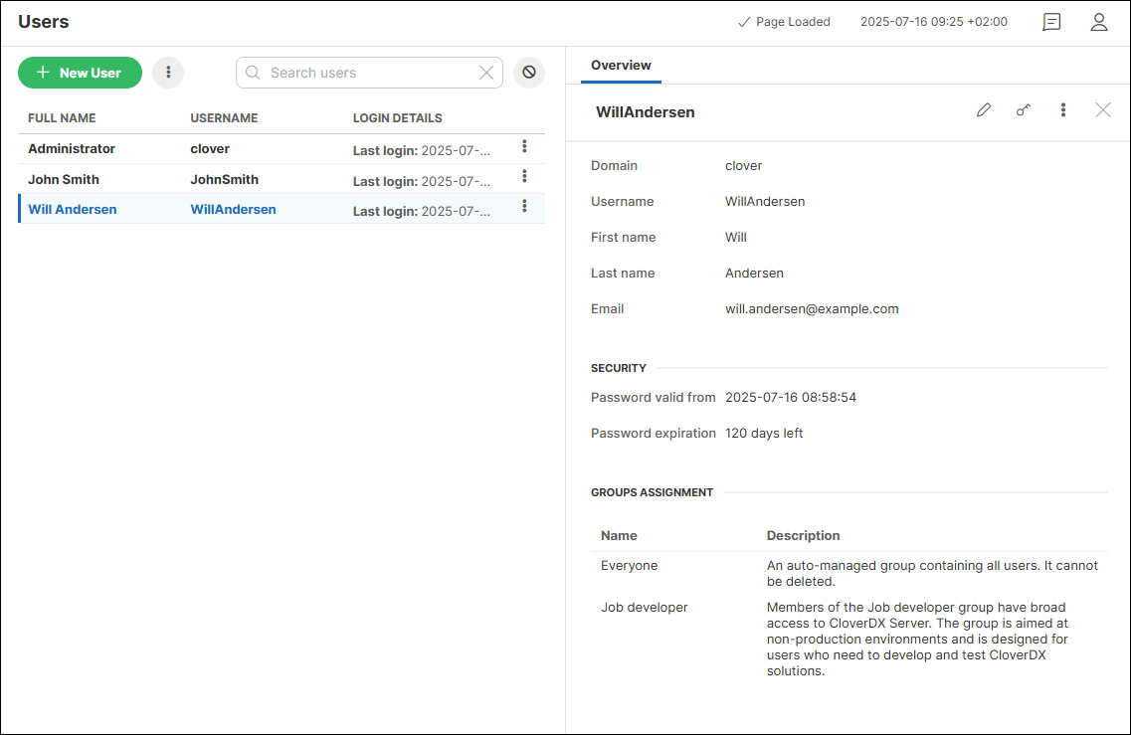
Task: Switch to the Overview tab
Action: [621, 65]
